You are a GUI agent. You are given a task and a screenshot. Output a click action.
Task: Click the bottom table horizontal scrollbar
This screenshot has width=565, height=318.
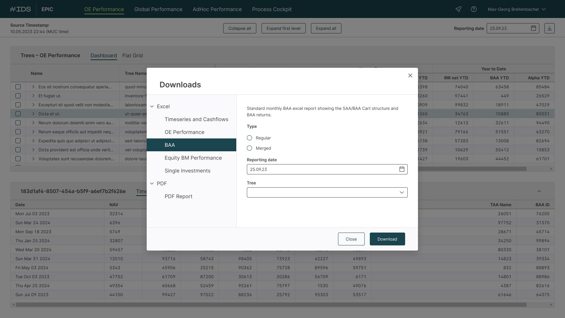click(x=271, y=305)
